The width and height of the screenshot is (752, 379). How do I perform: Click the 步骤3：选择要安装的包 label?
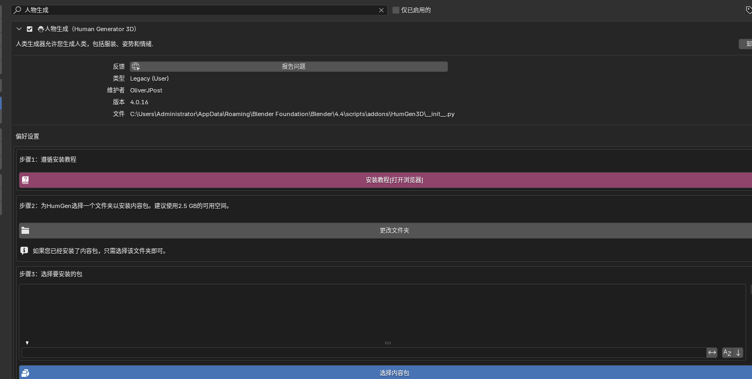(x=51, y=274)
